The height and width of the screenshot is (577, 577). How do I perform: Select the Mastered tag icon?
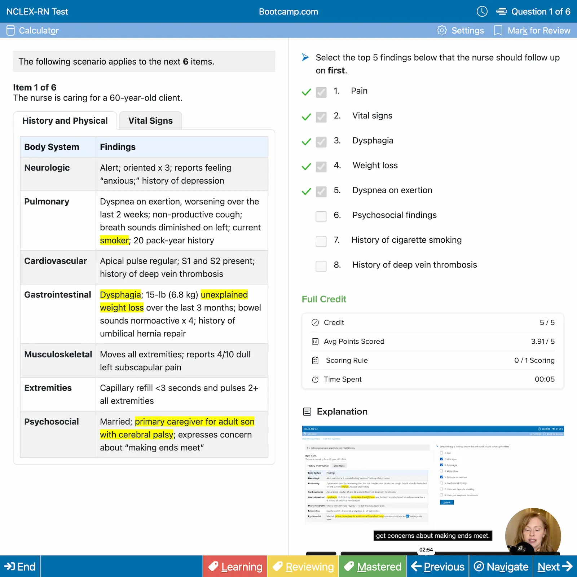coord(349,566)
